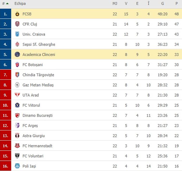Image resolution: width=182 pixels, height=171 pixels.
Task: Open the Gaz Metan Mediaș team page
Action: 38,85
